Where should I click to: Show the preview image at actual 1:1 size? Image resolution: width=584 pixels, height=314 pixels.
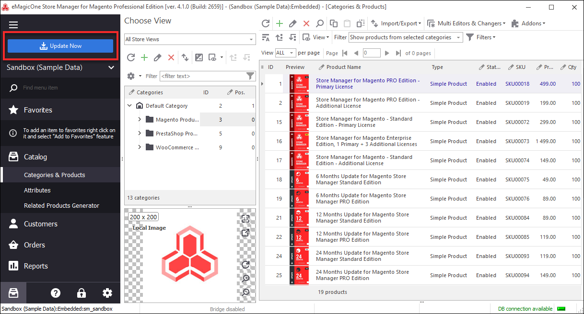click(245, 219)
